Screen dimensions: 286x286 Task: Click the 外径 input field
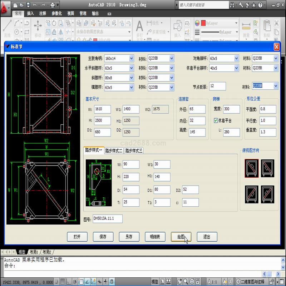pyautogui.click(x=197, y=109)
